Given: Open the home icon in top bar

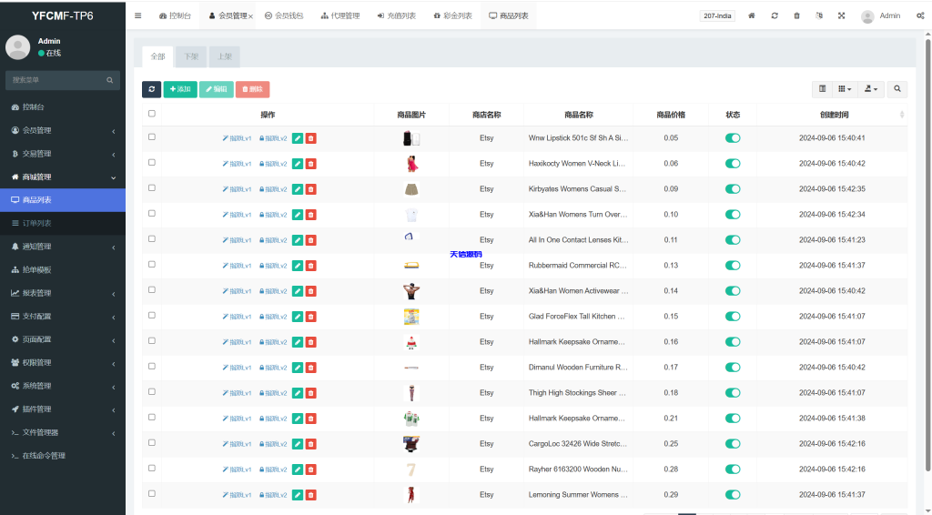Looking at the screenshot, I should (x=751, y=16).
